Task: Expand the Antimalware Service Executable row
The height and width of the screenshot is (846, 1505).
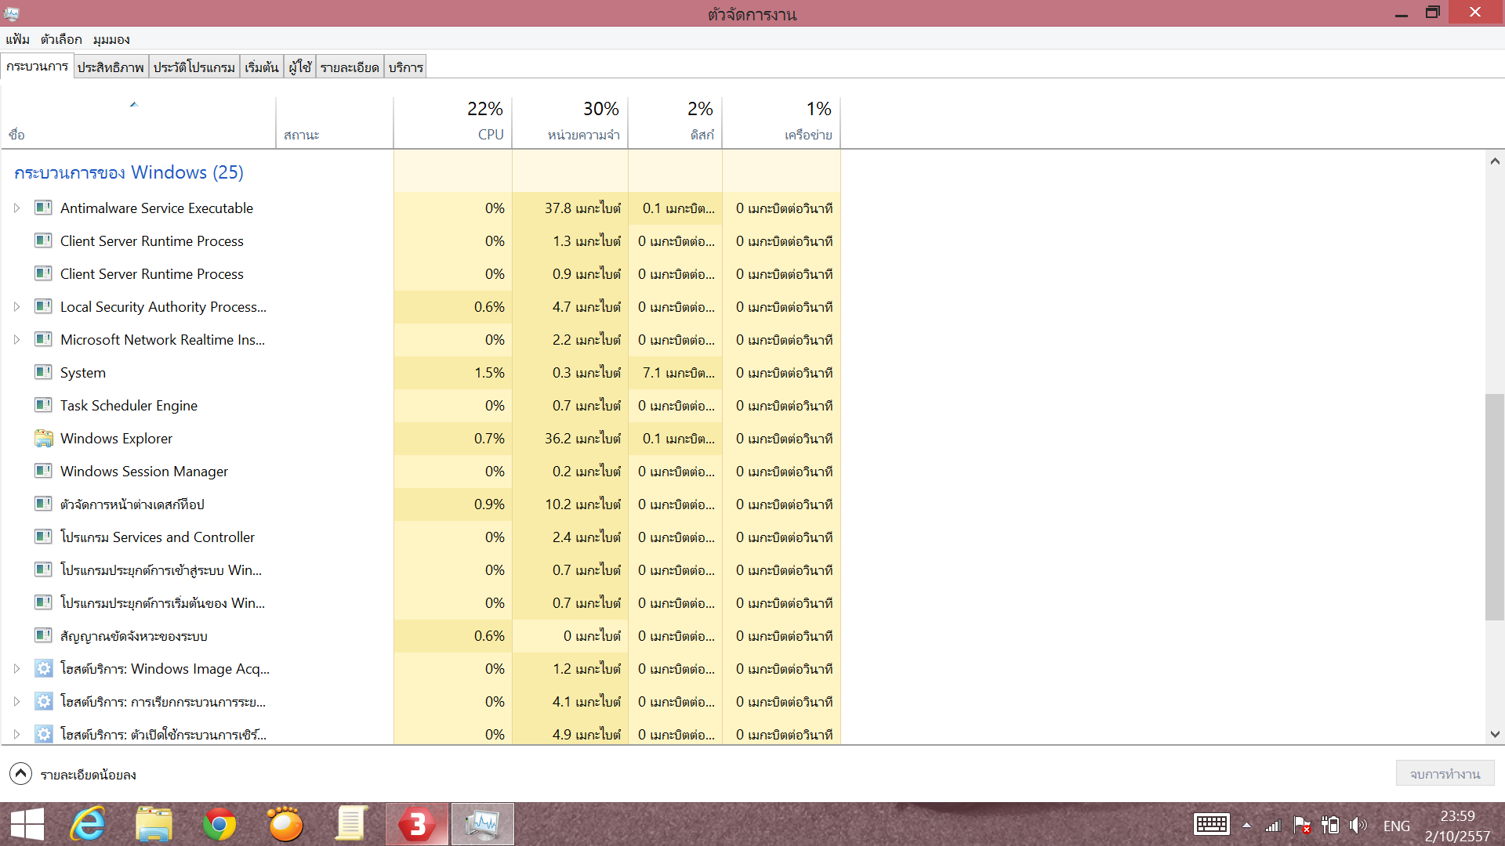Action: pos(16,208)
